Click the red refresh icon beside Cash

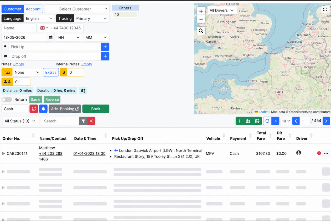pyautogui.click(x=34, y=109)
